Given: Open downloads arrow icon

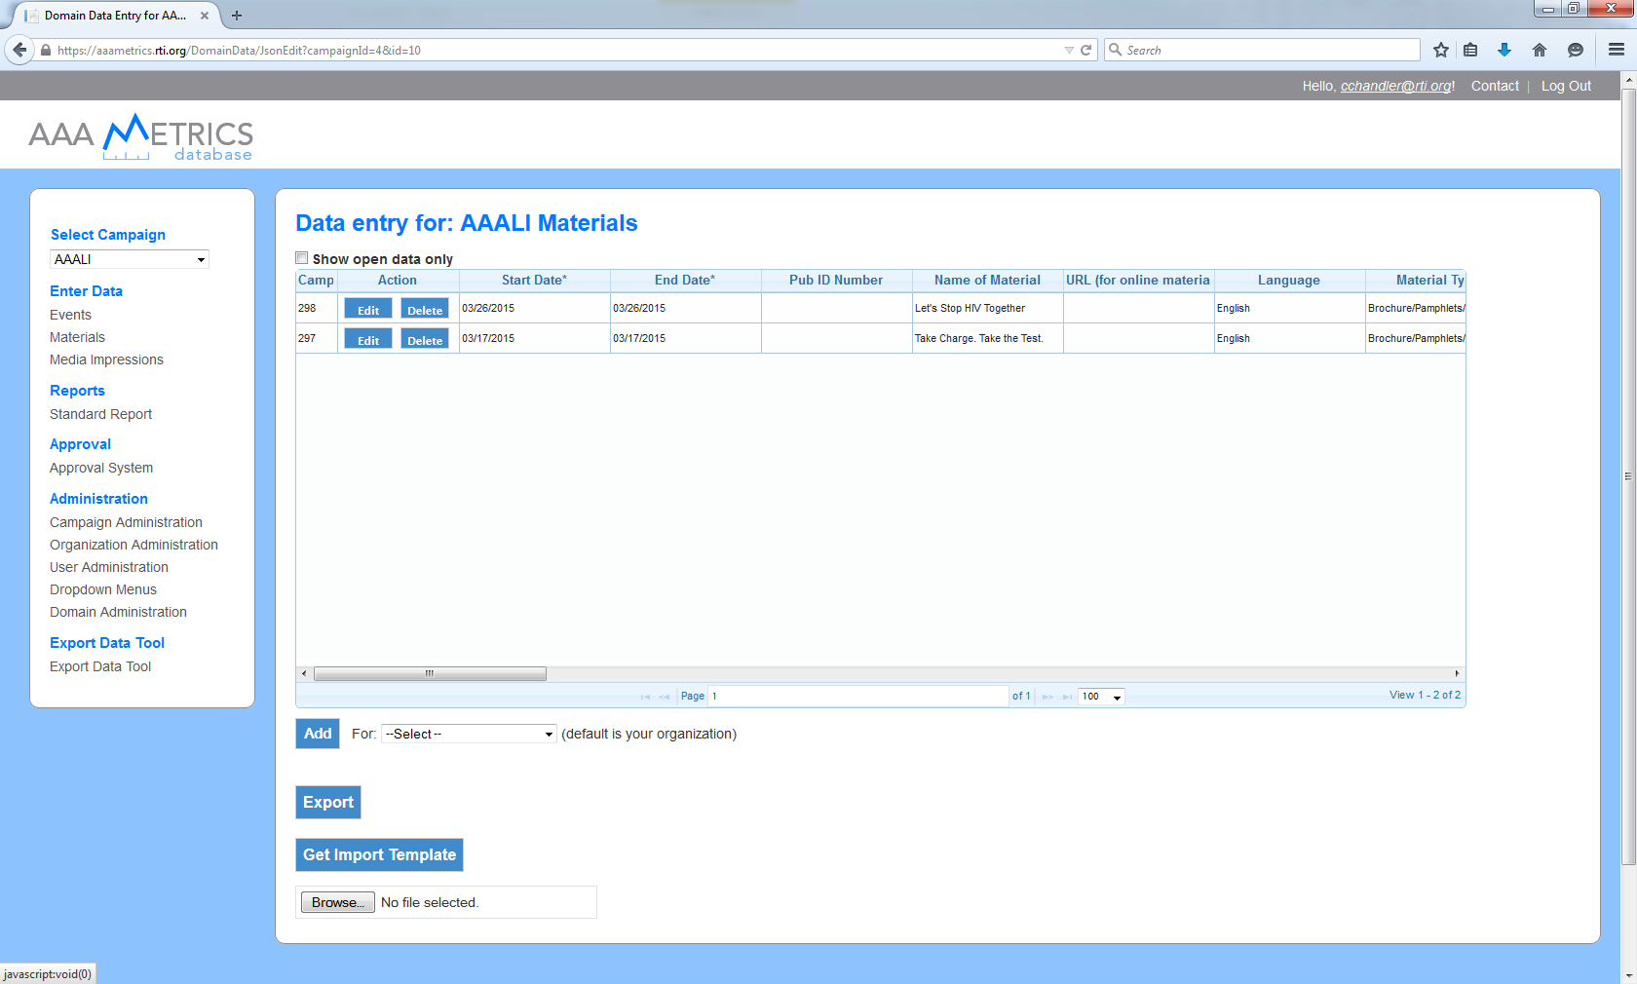Looking at the screenshot, I should 1504,50.
